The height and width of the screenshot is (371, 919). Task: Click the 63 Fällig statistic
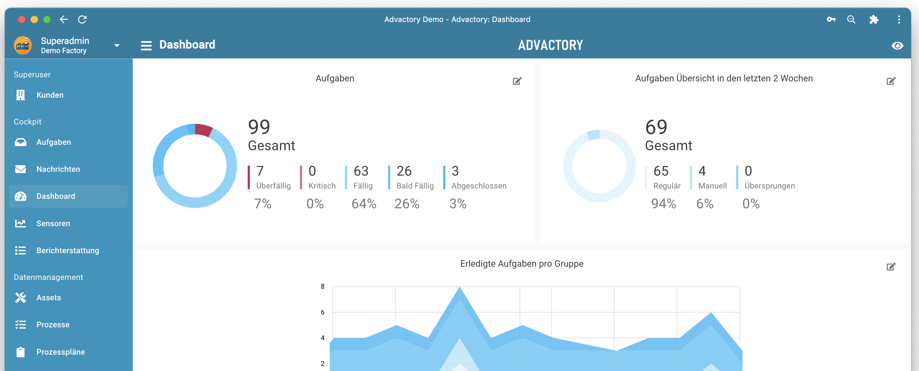359,177
